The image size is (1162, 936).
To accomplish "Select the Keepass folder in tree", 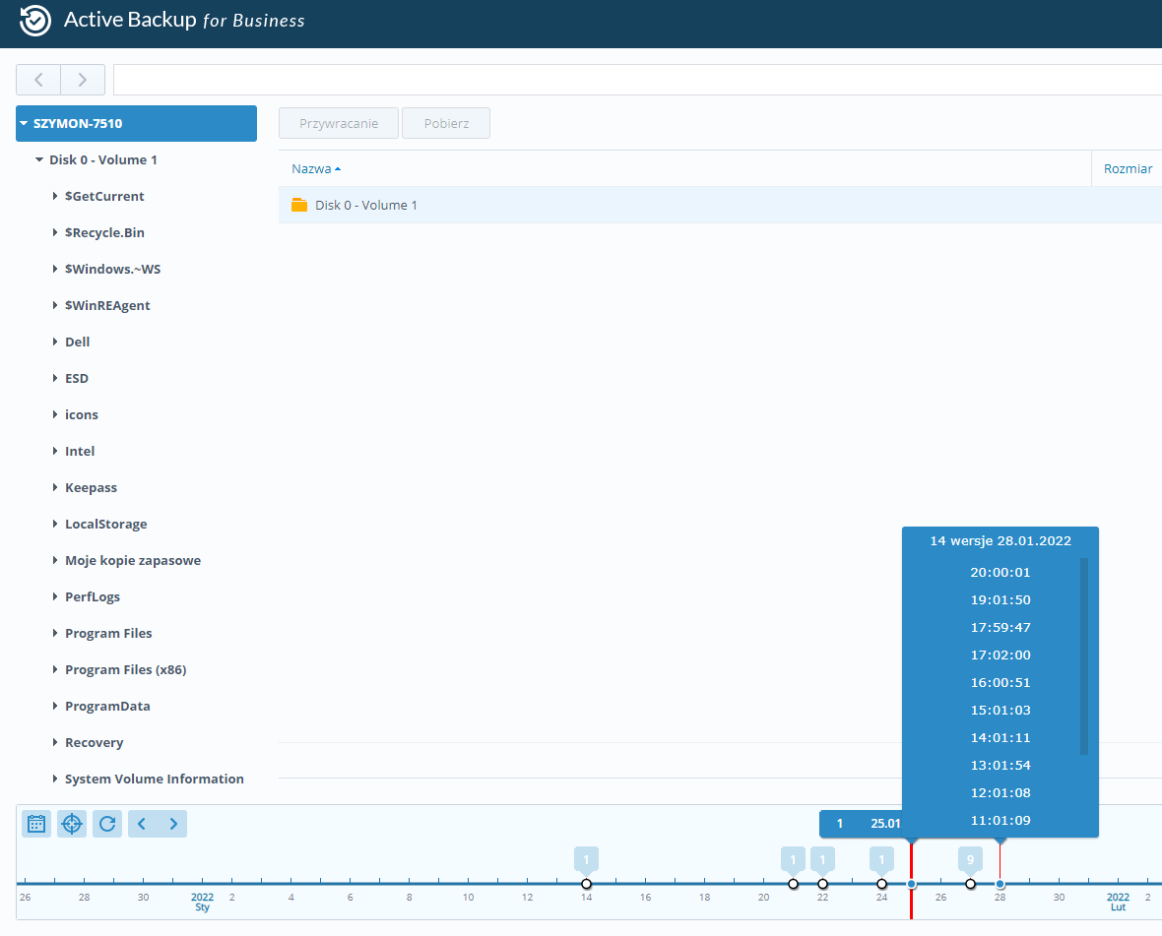I will pyautogui.click(x=91, y=488).
